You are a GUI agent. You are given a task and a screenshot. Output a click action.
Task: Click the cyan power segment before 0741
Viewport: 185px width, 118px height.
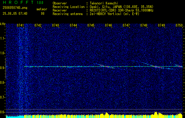15,117
